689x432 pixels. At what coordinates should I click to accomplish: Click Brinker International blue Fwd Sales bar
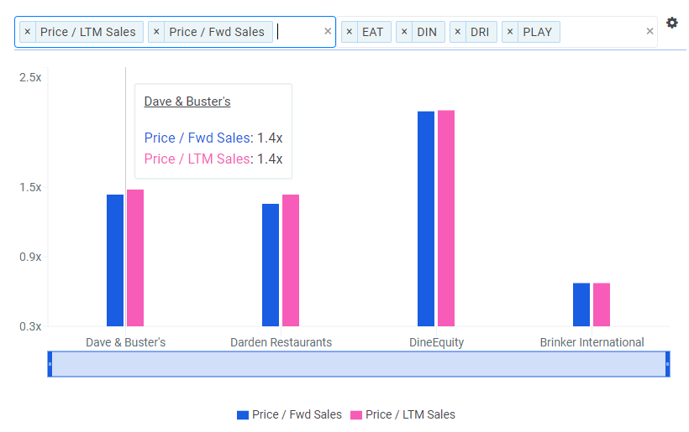coord(581,304)
